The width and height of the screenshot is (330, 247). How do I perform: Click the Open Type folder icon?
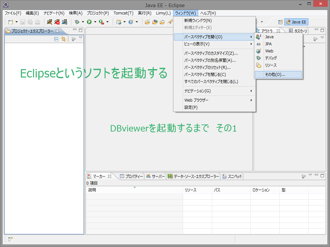[147, 22]
